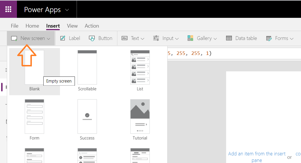The width and height of the screenshot is (301, 163).
Task: Expand the Power Apps title chevron
Action: [67, 10]
